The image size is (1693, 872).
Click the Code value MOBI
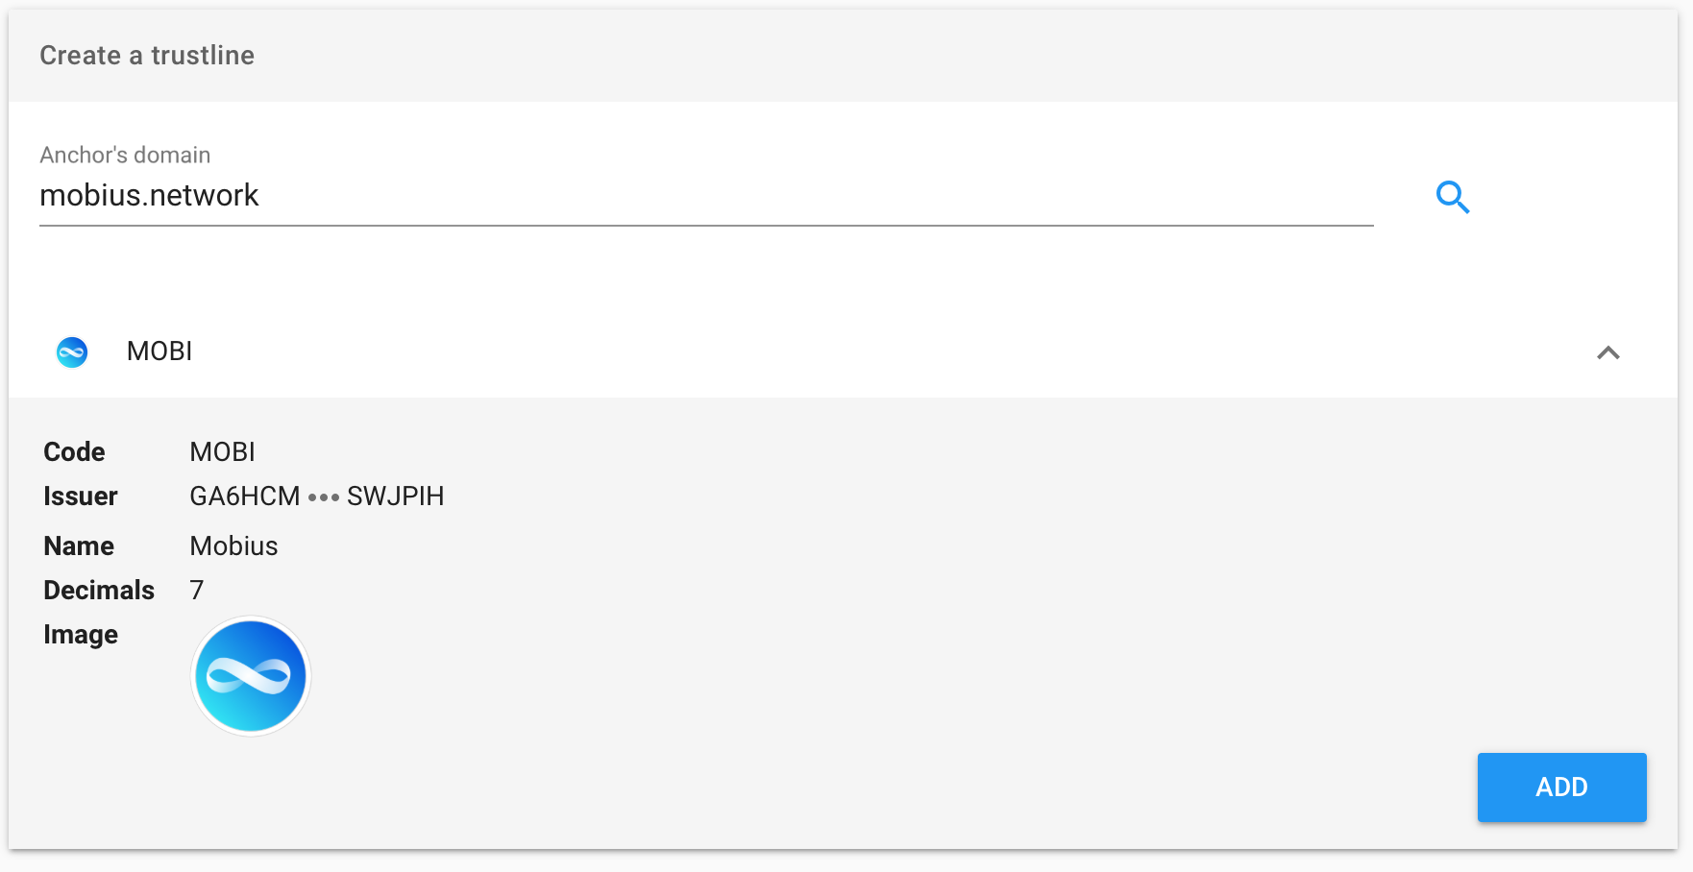(x=222, y=452)
